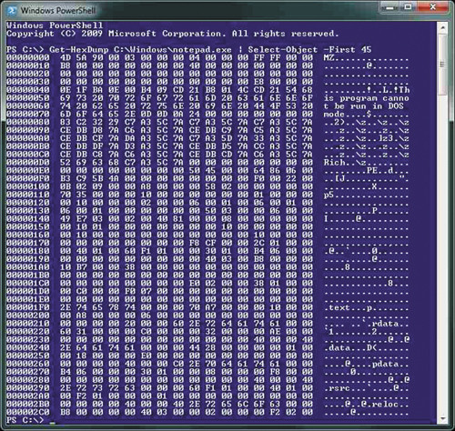The height and width of the screenshot is (431, 455).
Task: Click the Copyright (C) 2009 Microsoft Corporation line
Action: pos(172,34)
